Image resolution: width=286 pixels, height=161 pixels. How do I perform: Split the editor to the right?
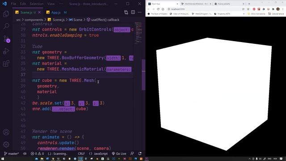pos(133,12)
